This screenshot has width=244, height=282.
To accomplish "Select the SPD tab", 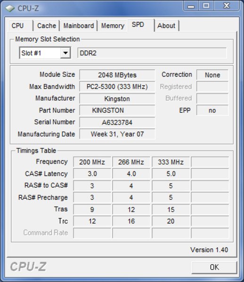I will tap(141, 25).
